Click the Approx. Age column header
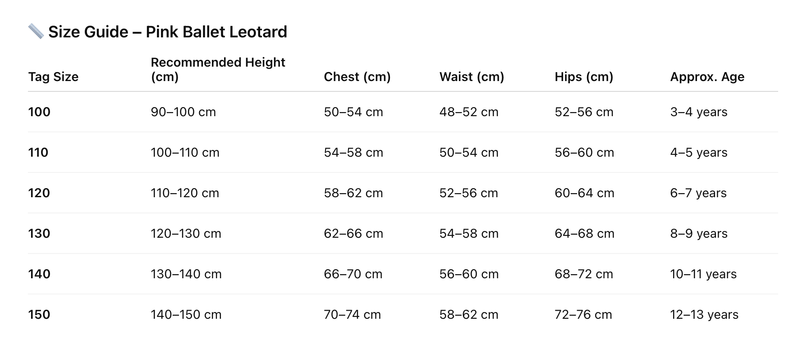The width and height of the screenshot is (807, 362). pos(707,77)
